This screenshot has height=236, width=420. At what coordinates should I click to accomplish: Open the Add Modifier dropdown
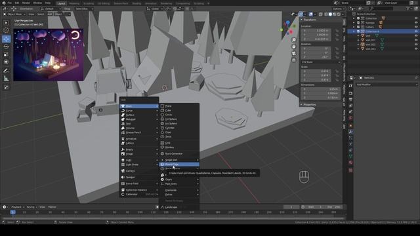pos(387,85)
